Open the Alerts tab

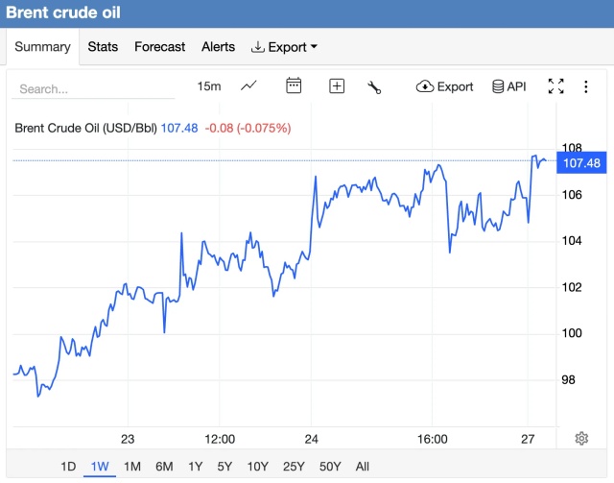tap(218, 47)
